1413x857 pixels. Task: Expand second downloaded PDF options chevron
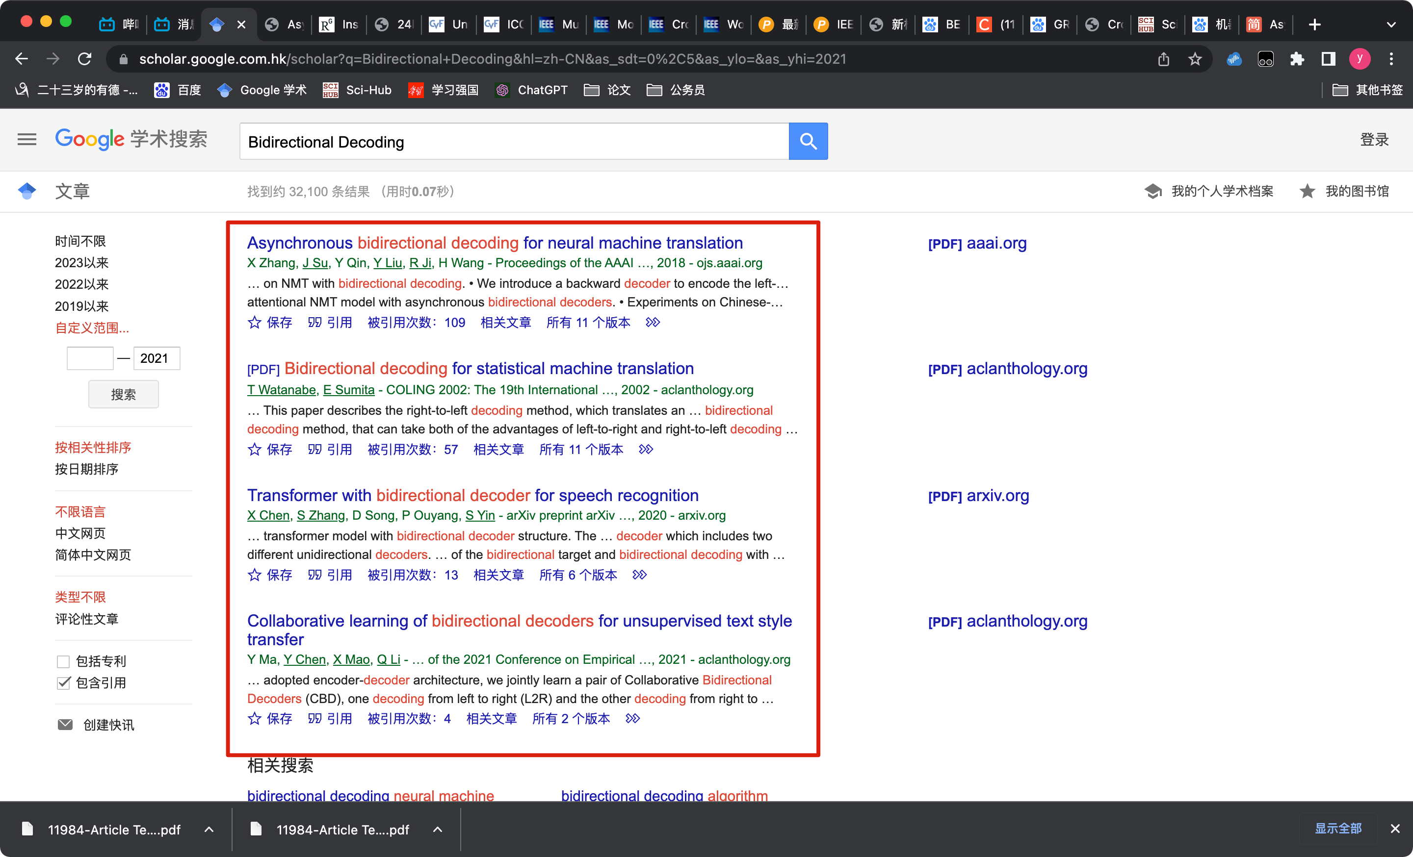pyautogui.click(x=438, y=830)
